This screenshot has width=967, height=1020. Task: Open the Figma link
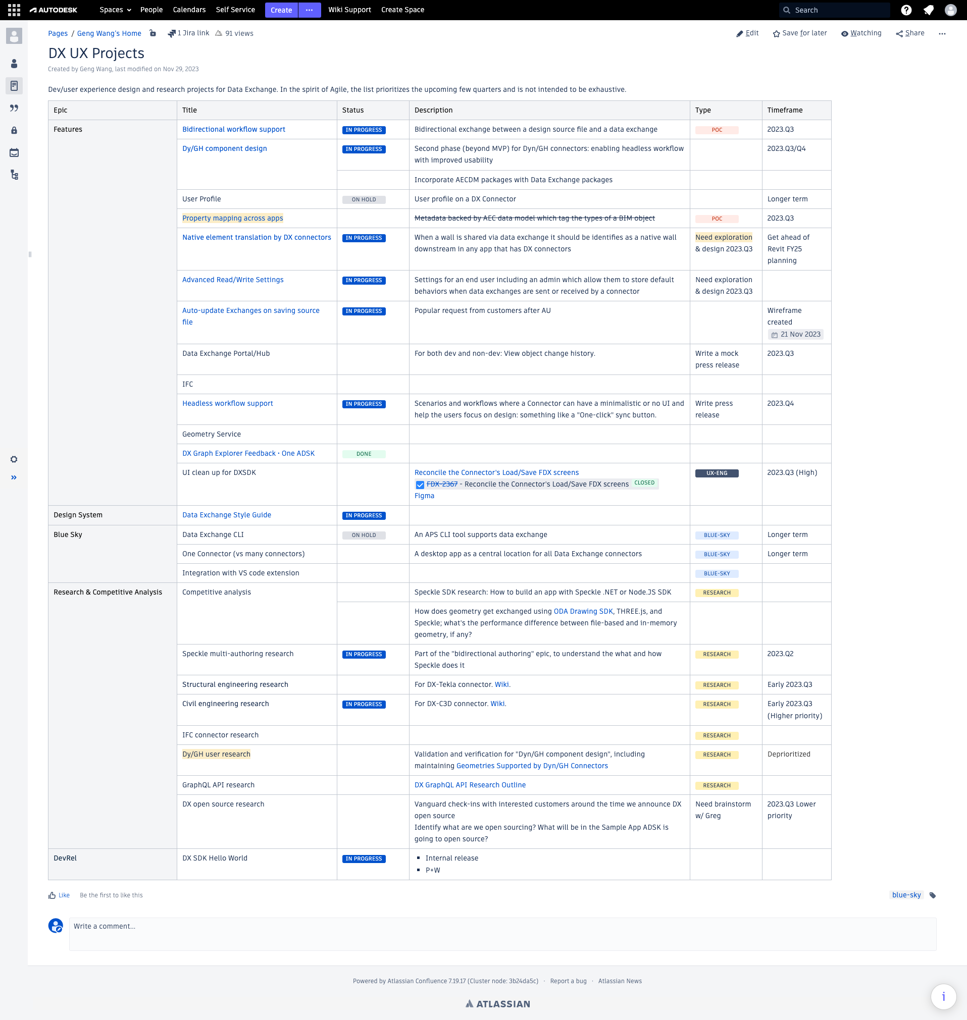click(424, 496)
